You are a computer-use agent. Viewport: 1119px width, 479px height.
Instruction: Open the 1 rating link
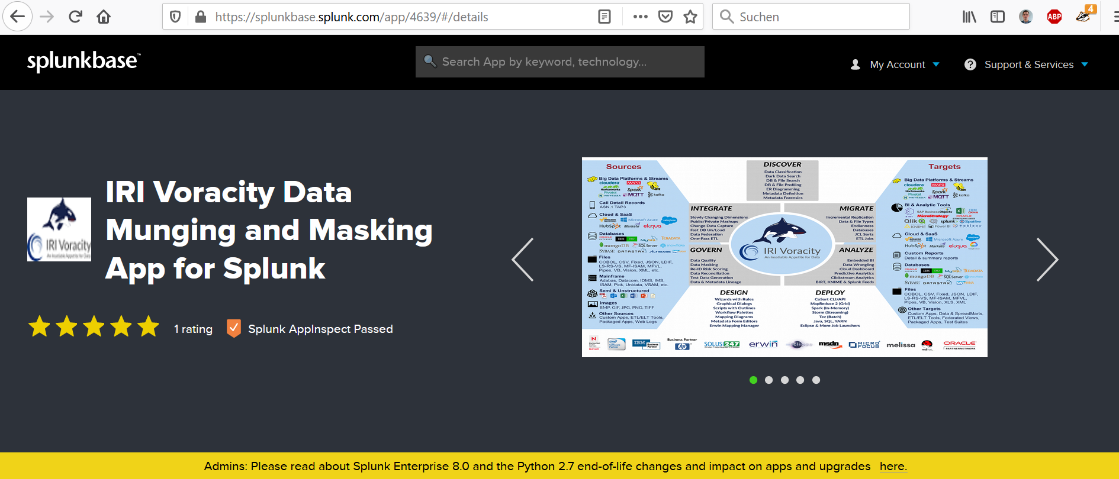tap(193, 329)
